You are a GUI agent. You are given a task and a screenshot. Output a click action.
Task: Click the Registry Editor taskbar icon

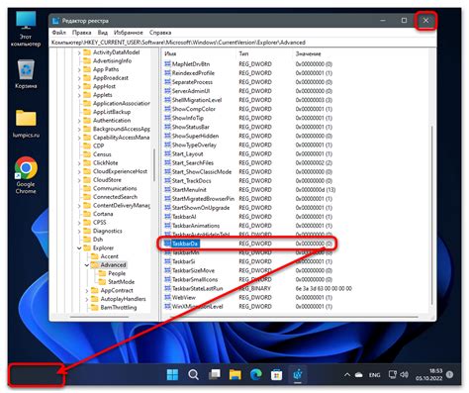click(298, 374)
